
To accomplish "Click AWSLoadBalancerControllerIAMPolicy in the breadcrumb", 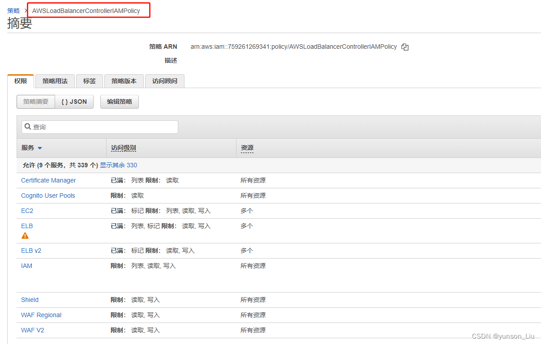I will point(86,11).
